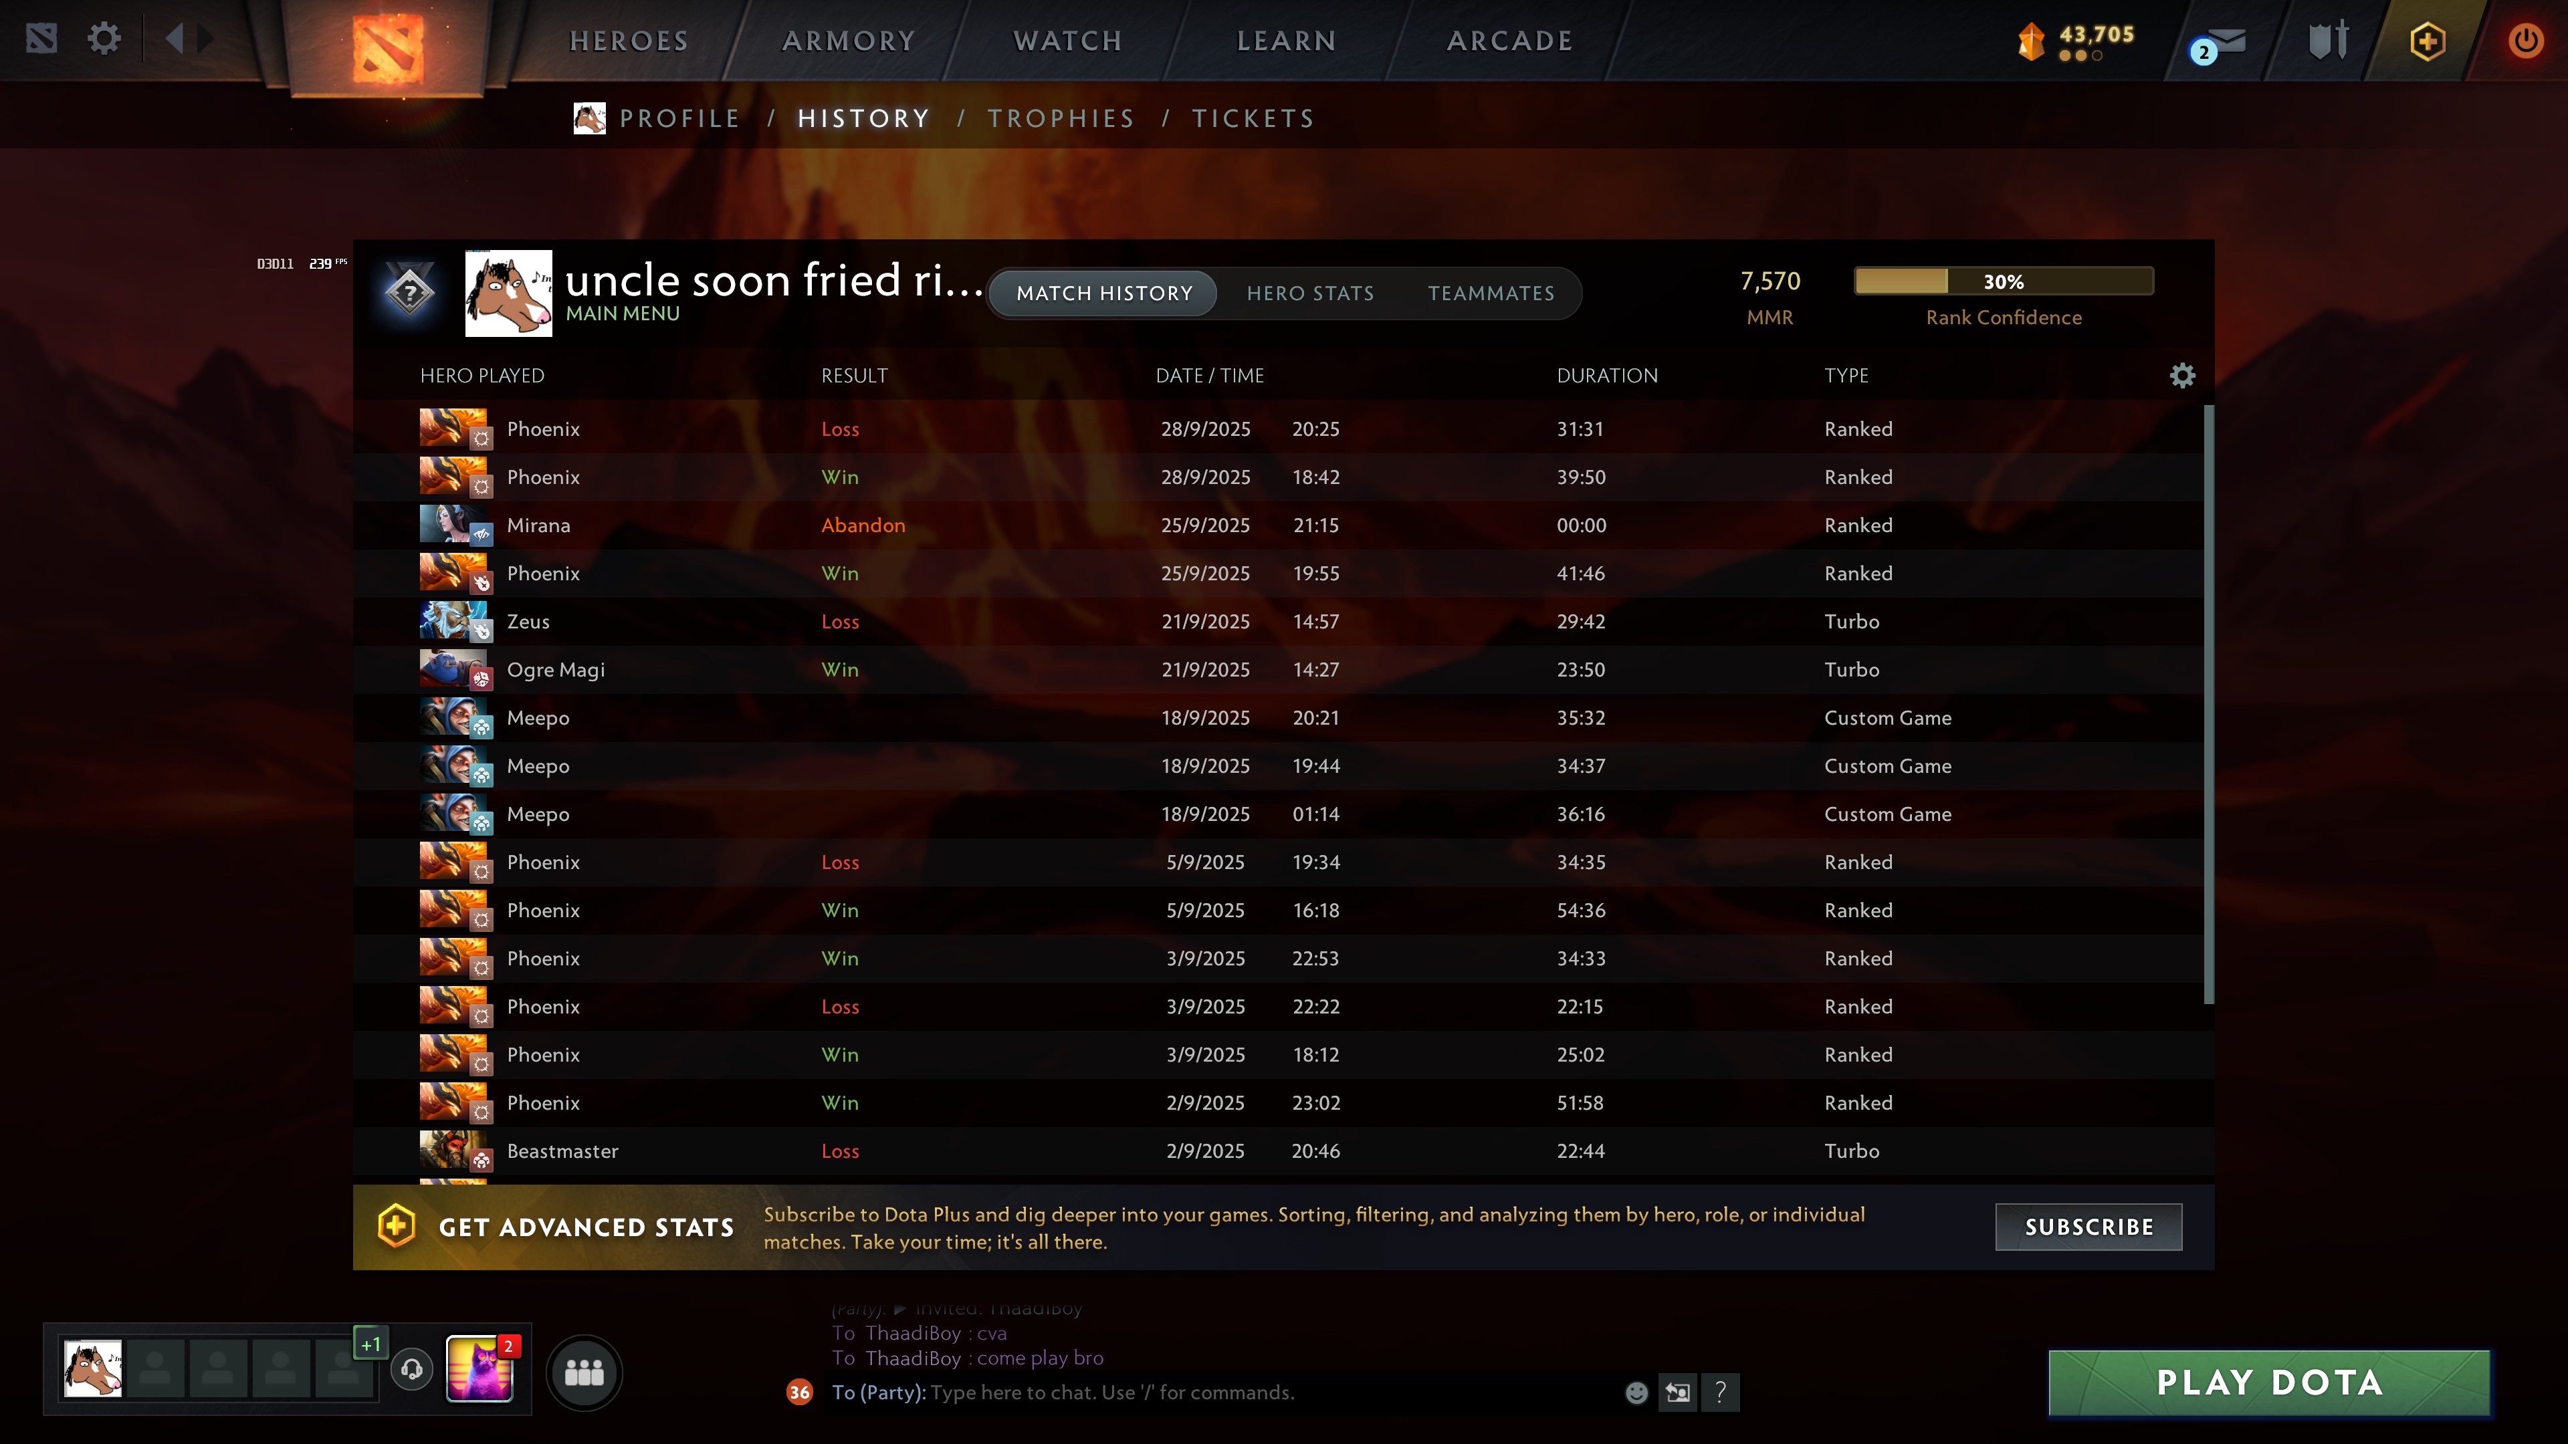Image resolution: width=2568 pixels, height=1444 pixels.
Task: Click the shards currency icon
Action: (x=2031, y=42)
